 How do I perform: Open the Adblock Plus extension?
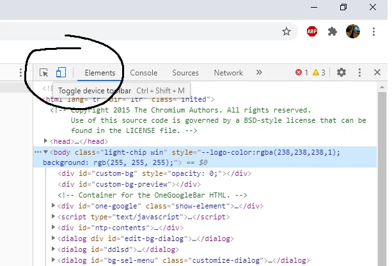point(312,31)
